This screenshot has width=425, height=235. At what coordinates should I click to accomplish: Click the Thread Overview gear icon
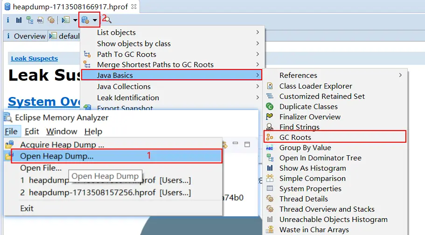[x=51, y=20]
